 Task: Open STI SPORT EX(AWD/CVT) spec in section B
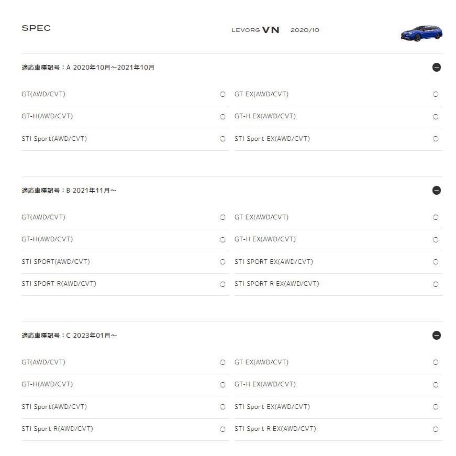[x=339, y=262]
